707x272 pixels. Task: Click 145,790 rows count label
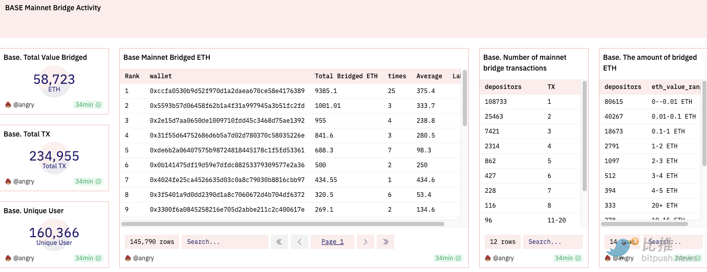coord(152,242)
